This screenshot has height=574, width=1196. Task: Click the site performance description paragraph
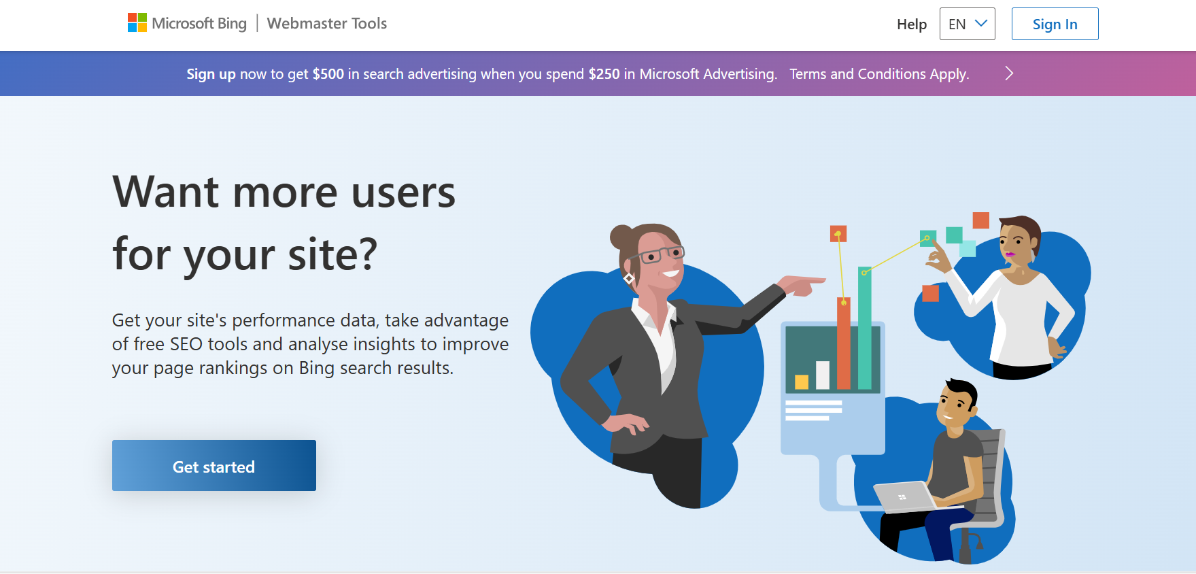tap(311, 344)
